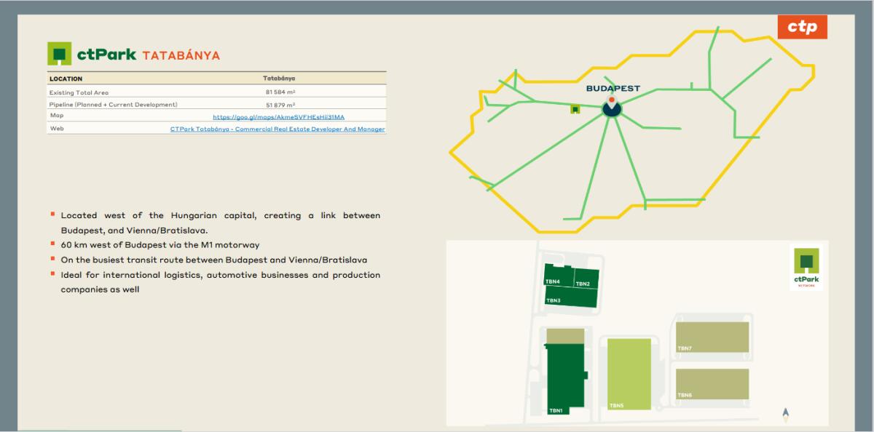This screenshot has height=432, width=874.
Task: Open the goo.gl maps link
Action: (278, 117)
